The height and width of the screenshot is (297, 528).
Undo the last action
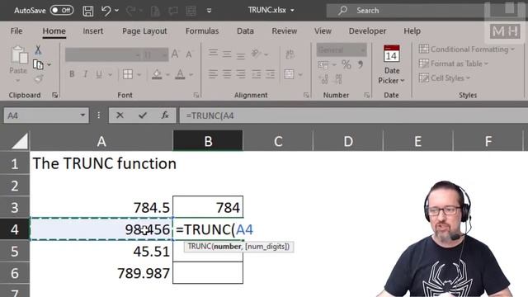(106, 11)
